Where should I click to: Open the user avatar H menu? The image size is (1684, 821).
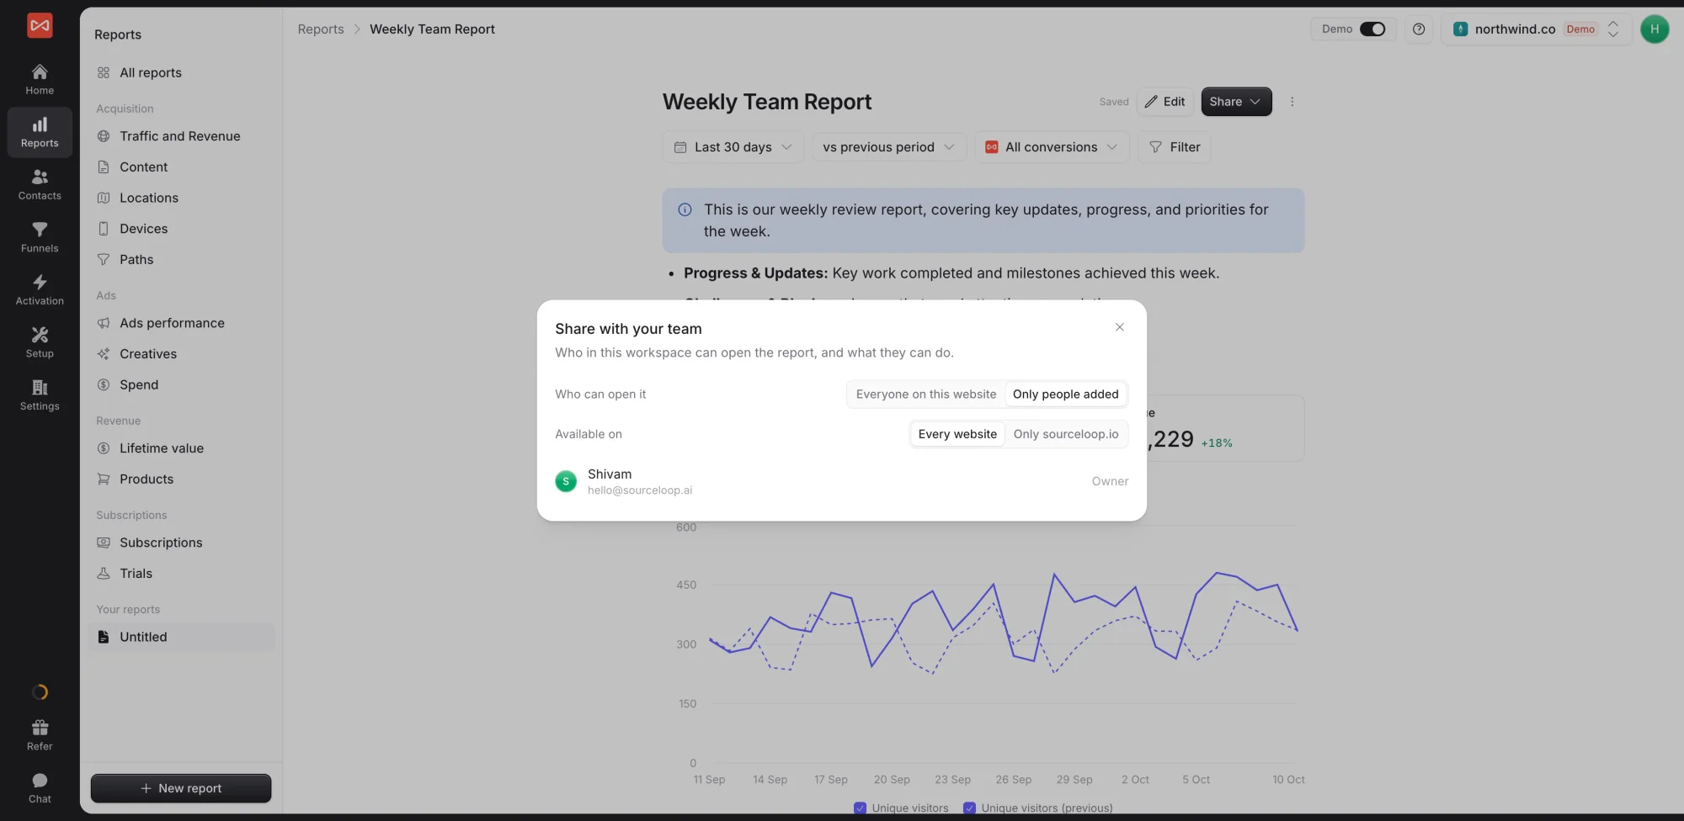(1655, 29)
